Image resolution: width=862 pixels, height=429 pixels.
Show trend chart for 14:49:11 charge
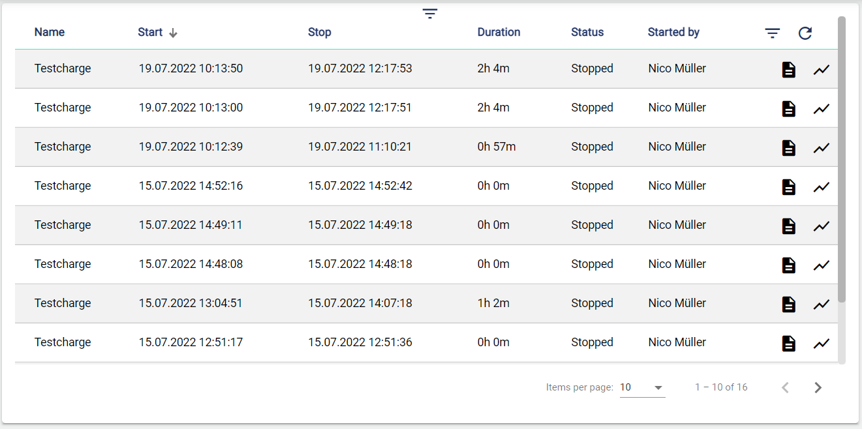(821, 226)
